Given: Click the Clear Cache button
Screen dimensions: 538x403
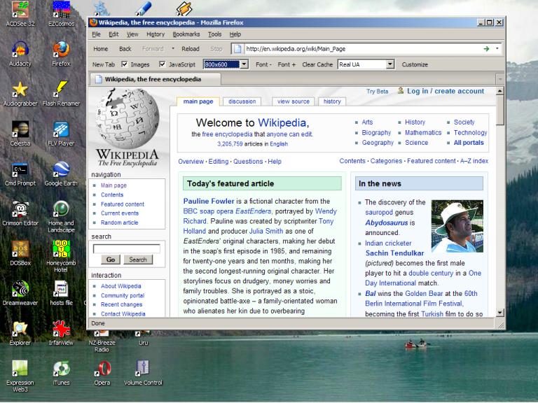Looking at the screenshot, I should pyautogui.click(x=317, y=64).
